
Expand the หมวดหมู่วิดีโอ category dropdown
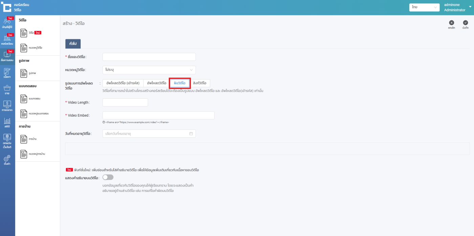pyautogui.click(x=149, y=70)
